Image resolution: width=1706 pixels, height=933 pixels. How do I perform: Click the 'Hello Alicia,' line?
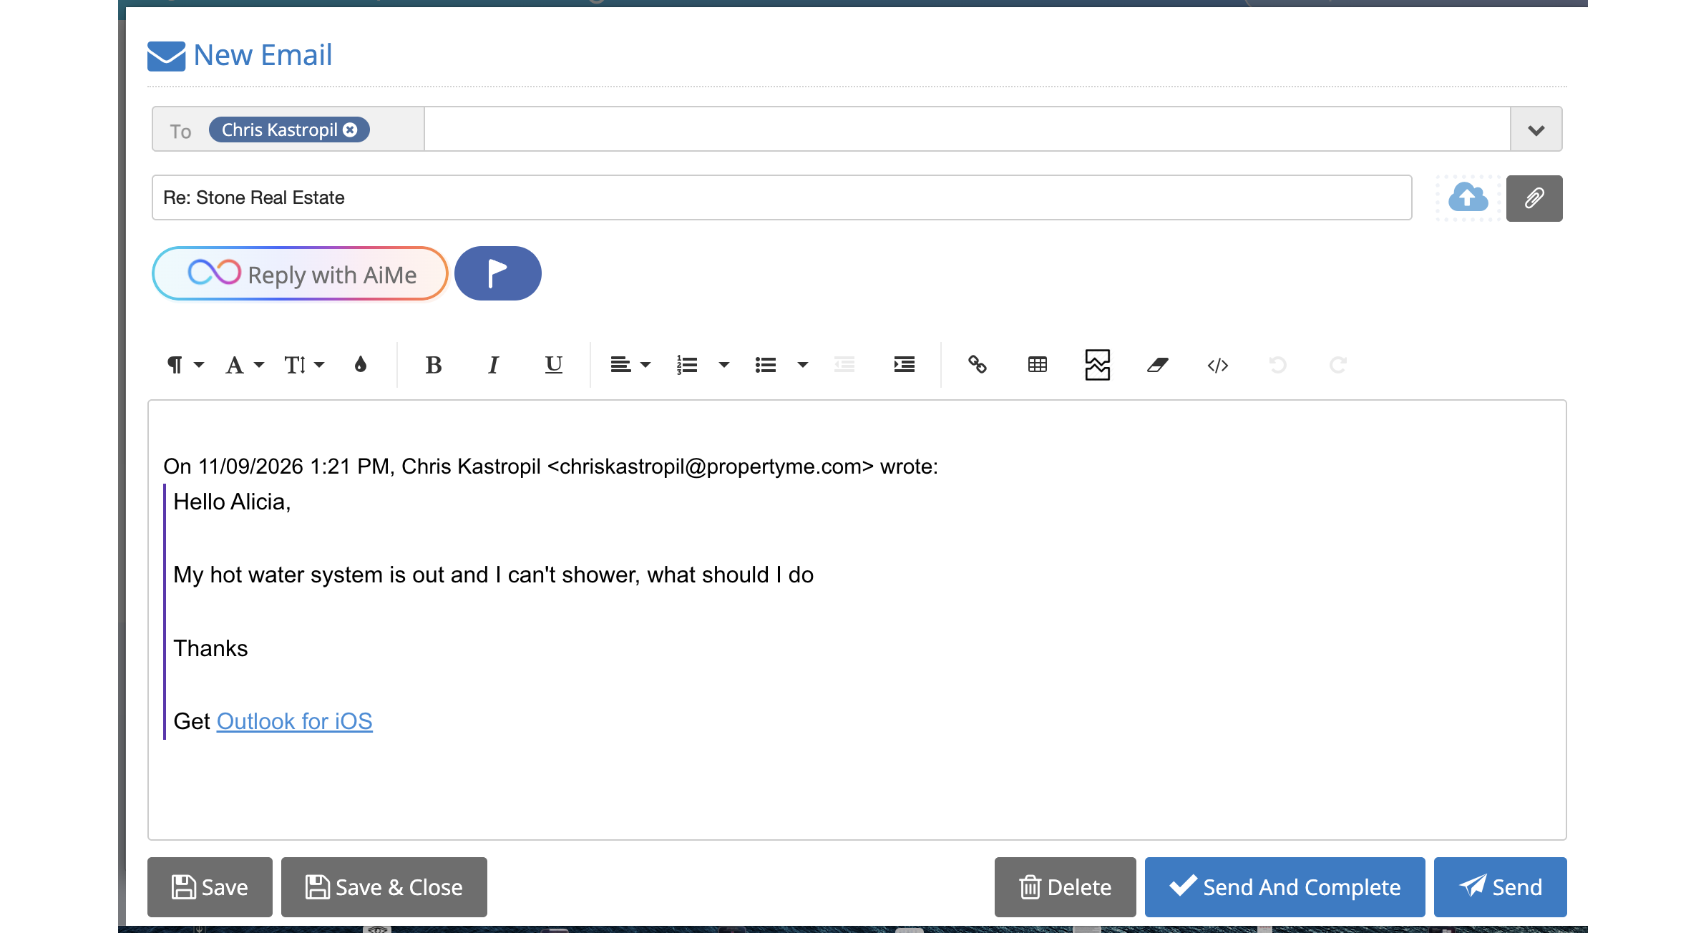(x=232, y=502)
